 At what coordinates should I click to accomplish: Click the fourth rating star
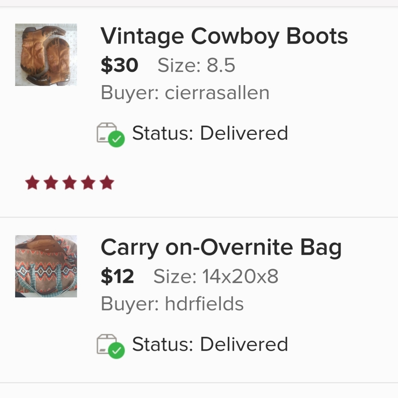[x=88, y=183]
